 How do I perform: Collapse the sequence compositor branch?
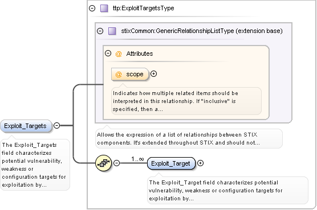coord(117,163)
